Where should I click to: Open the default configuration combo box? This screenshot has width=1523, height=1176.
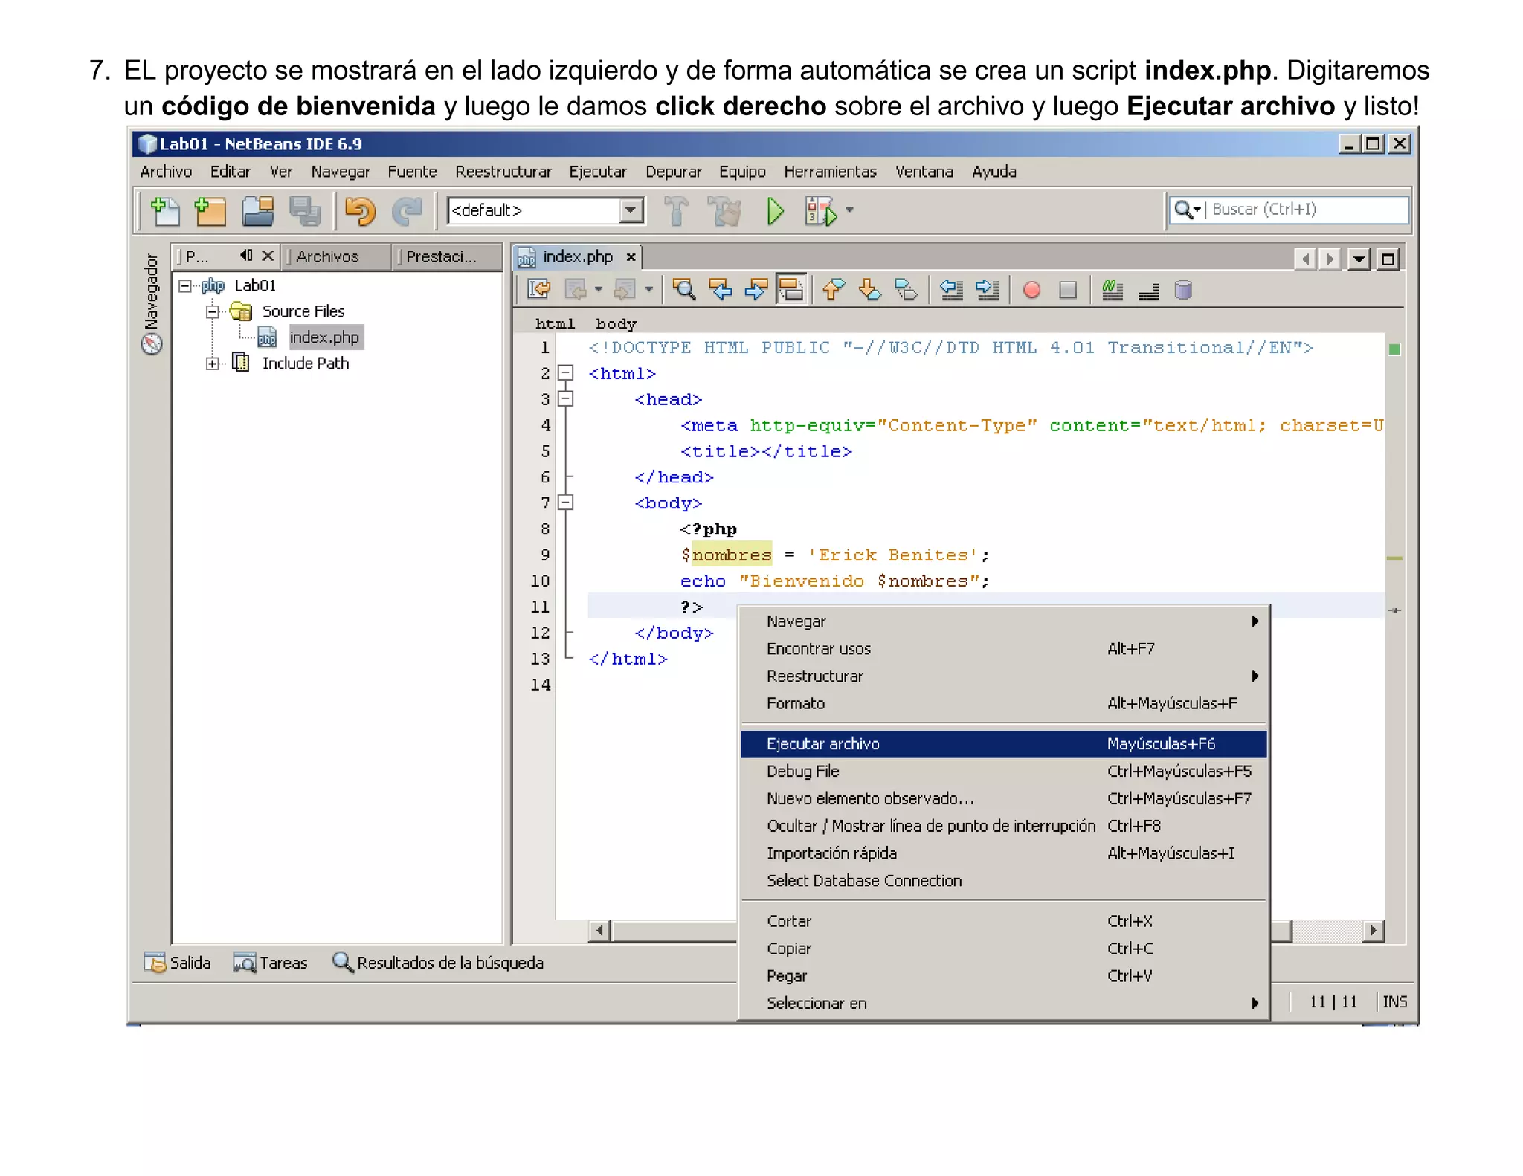click(546, 210)
